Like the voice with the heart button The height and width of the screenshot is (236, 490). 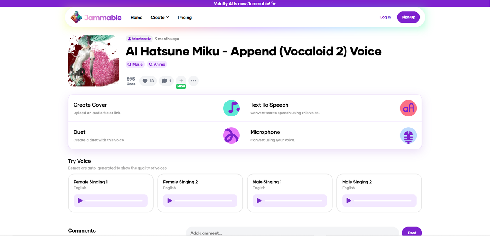148,81
